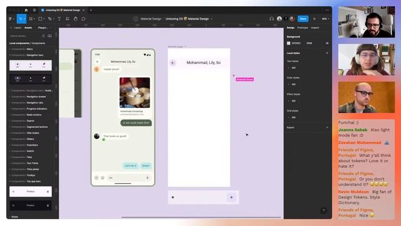Open a new tab with plus icon
Image resolution: width=401 pixels, height=226 pixels.
pos(91,10)
